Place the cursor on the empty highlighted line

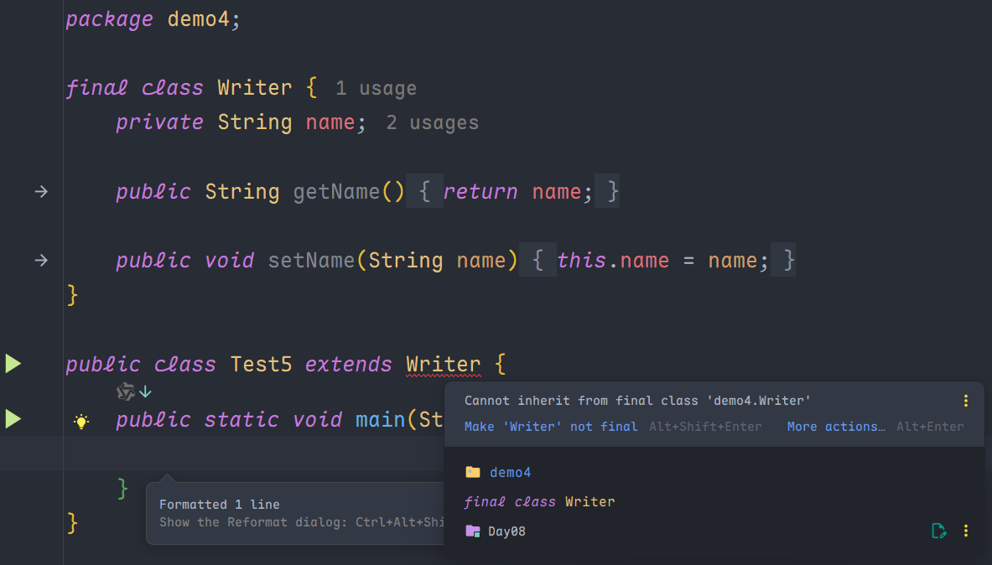[x=252, y=454]
